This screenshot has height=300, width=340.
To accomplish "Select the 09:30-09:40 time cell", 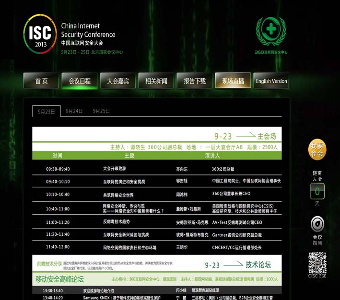I will 58,169.
